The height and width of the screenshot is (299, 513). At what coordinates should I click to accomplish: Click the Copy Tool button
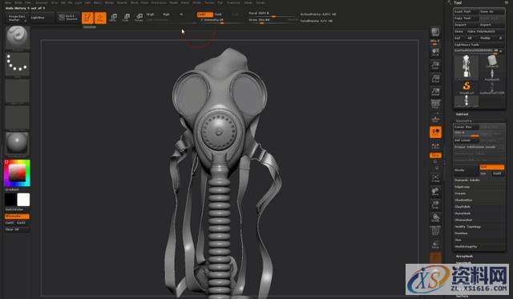point(467,18)
